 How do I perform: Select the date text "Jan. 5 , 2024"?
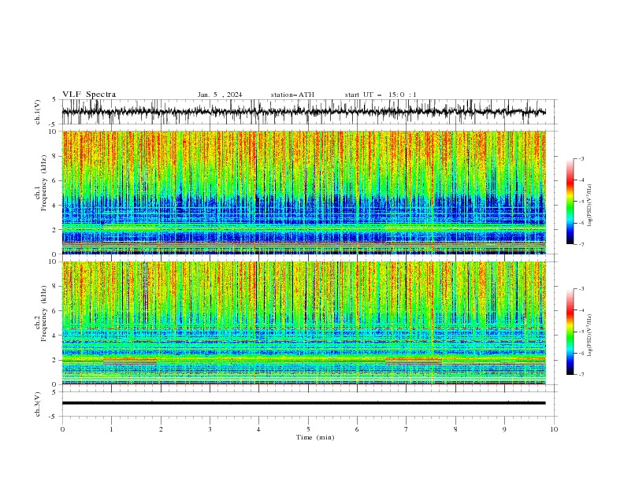220,95
